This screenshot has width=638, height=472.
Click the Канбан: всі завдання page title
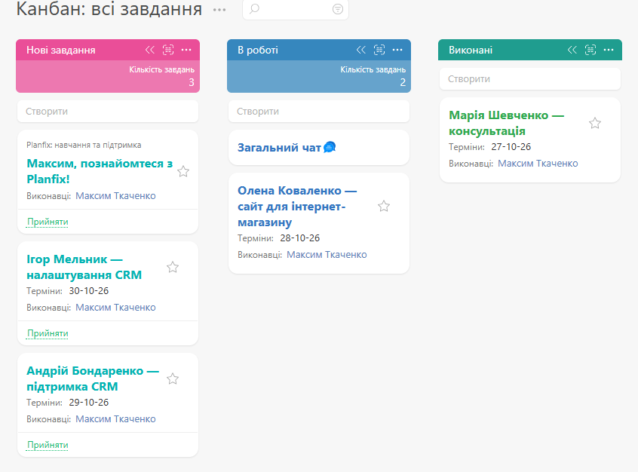tap(109, 9)
